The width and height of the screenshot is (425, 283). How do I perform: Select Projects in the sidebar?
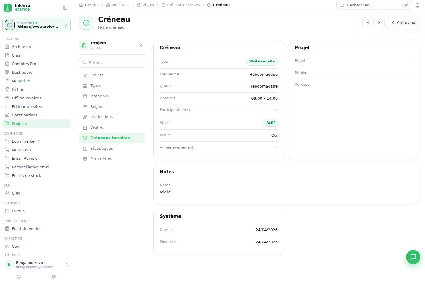(36, 124)
